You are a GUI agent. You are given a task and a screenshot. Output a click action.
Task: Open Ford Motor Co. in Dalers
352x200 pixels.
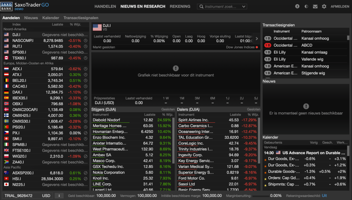[x=217, y=178]
